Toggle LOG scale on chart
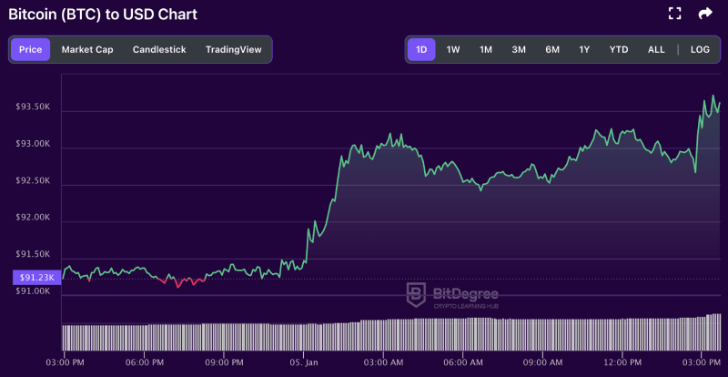Image resolution: width=728 pixels, height=377 pixels. click(700, 50)
